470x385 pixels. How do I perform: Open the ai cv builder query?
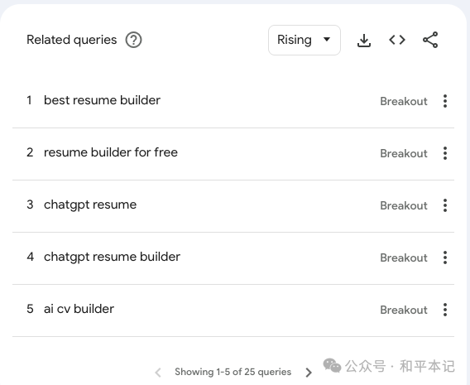pyautogui.click(x=79, y=309)
